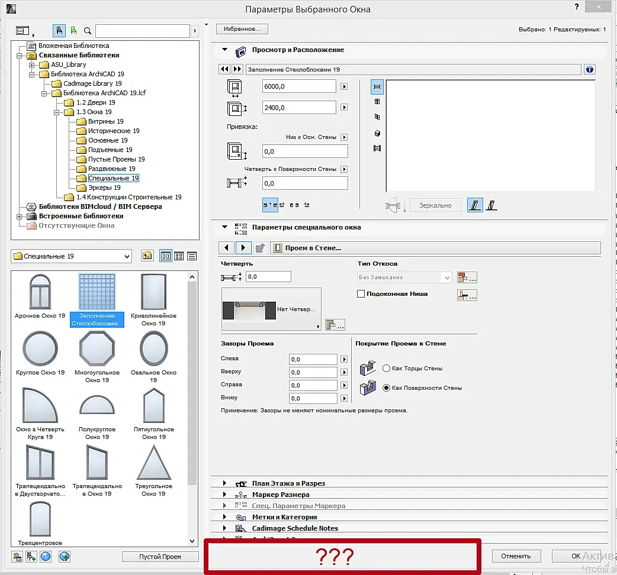
Task: Click the BIM components portal globe icon
Action: 65,557
